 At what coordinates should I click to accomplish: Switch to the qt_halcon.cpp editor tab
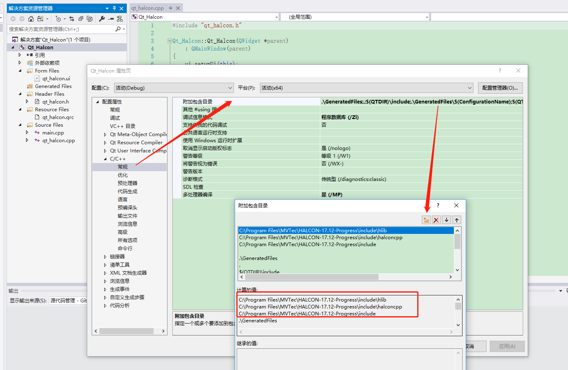pos(148,8)
